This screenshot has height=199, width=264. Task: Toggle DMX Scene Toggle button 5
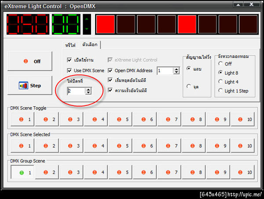pos(121,119)
